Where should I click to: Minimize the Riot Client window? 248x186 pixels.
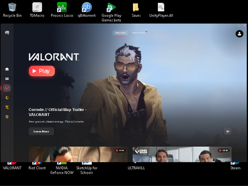coord(239,26)
